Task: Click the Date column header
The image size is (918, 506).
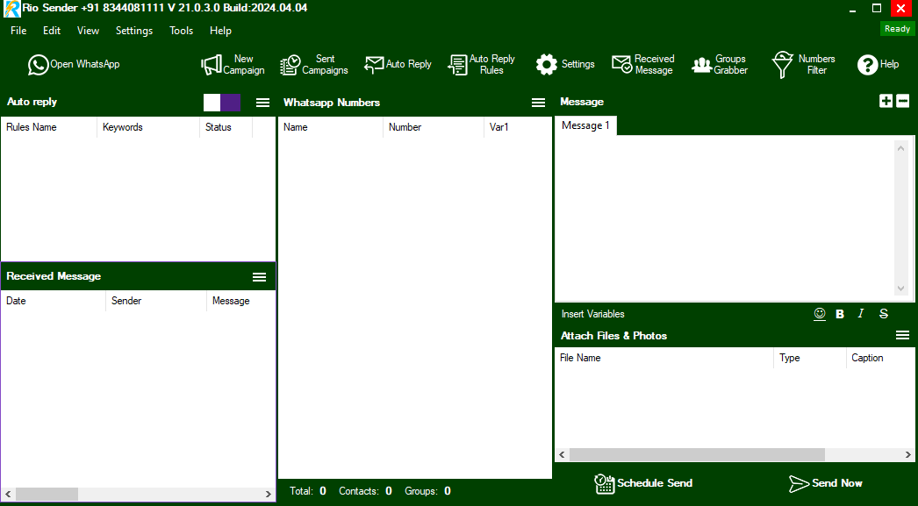Action: pos(54,301)
